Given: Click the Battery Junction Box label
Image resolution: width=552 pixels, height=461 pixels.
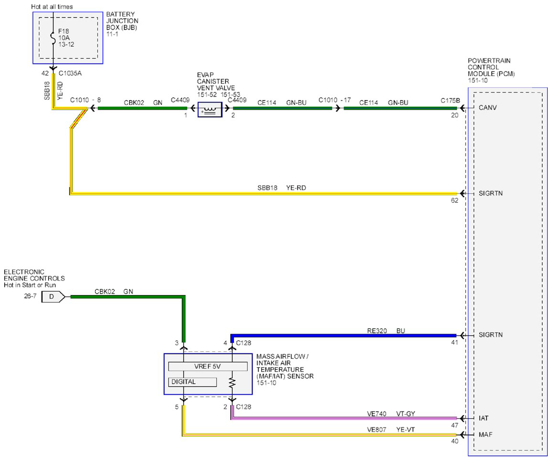Looking at the screenshot, I should pyautogui.click(x=122, y=21).
